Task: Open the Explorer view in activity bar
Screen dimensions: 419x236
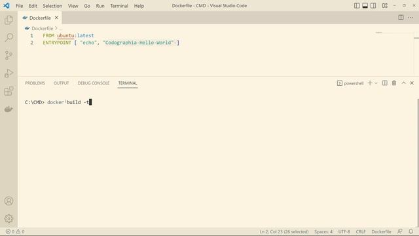Action: tap(9, 20)
